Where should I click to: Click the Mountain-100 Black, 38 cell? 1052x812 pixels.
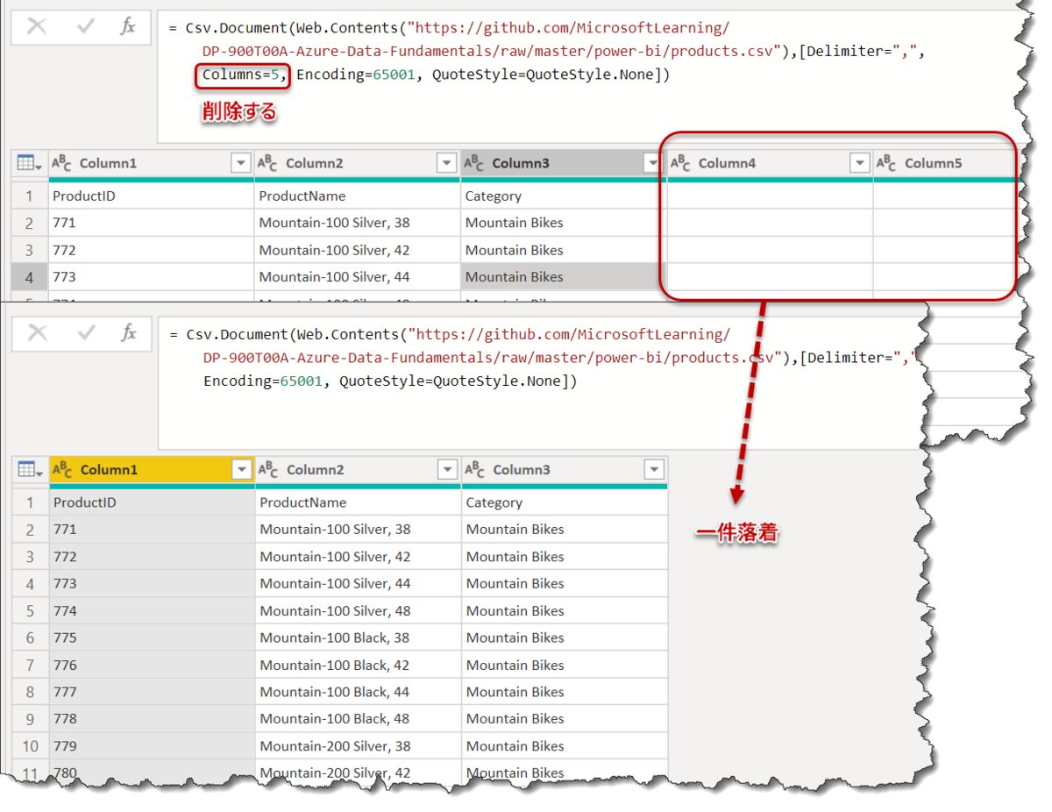point(359,637)
